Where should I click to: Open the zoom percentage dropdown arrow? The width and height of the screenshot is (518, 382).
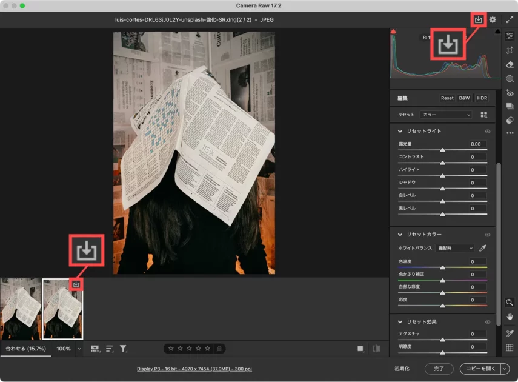coord(79,349)
